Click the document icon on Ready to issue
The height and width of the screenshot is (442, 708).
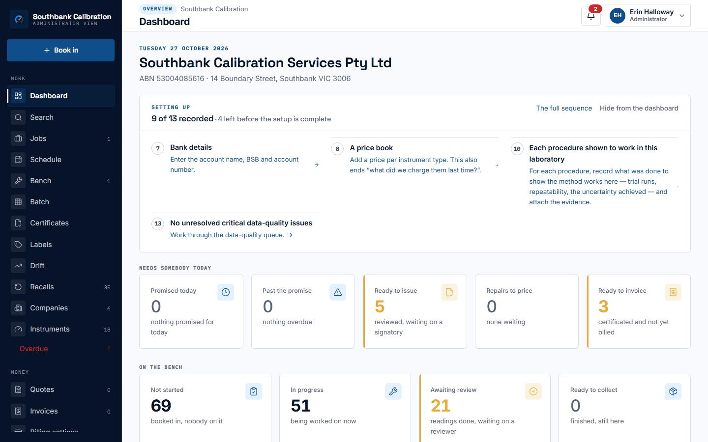449,292
